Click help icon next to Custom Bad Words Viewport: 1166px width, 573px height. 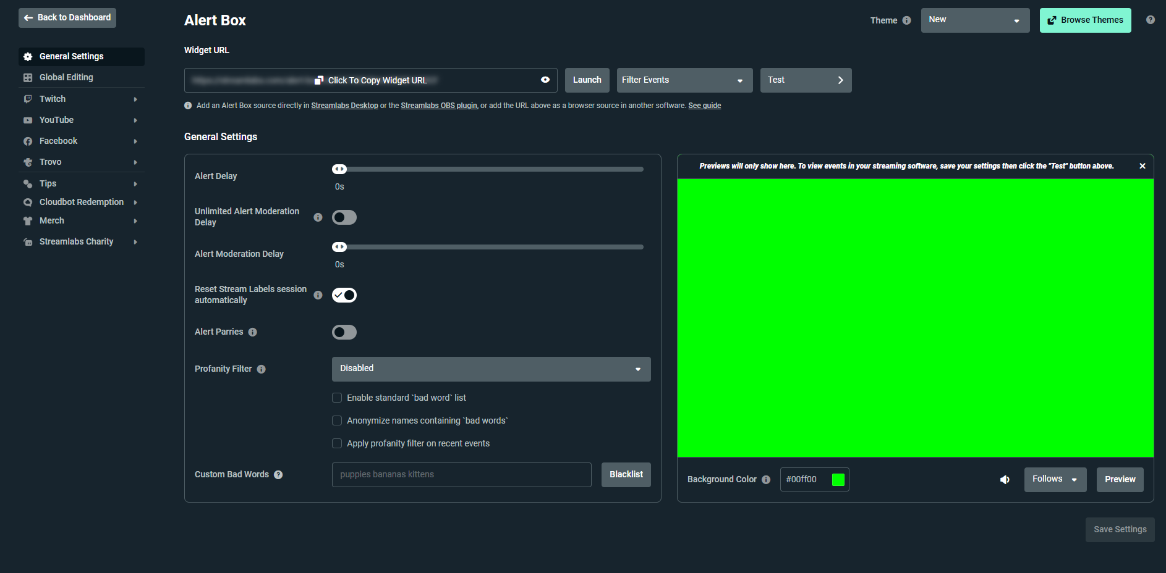278,475
